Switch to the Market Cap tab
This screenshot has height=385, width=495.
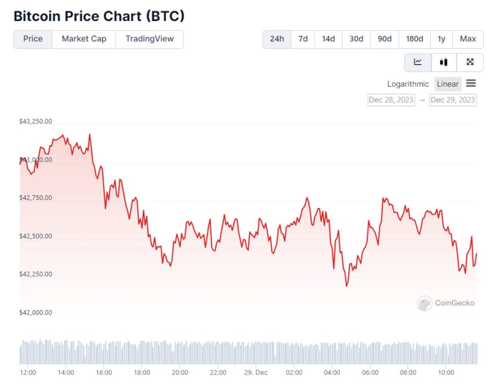click(x=84, y=40)
